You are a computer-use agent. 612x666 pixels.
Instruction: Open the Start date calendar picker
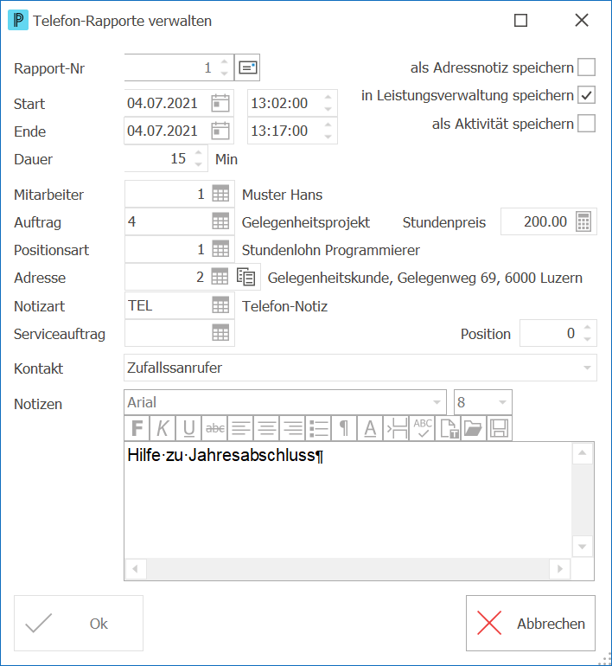220,103
